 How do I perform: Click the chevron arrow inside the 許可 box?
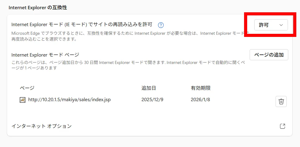281,25
